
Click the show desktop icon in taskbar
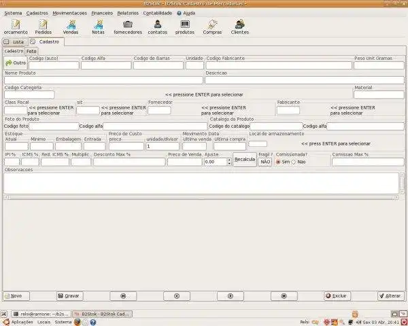click(x=3, y=314)
